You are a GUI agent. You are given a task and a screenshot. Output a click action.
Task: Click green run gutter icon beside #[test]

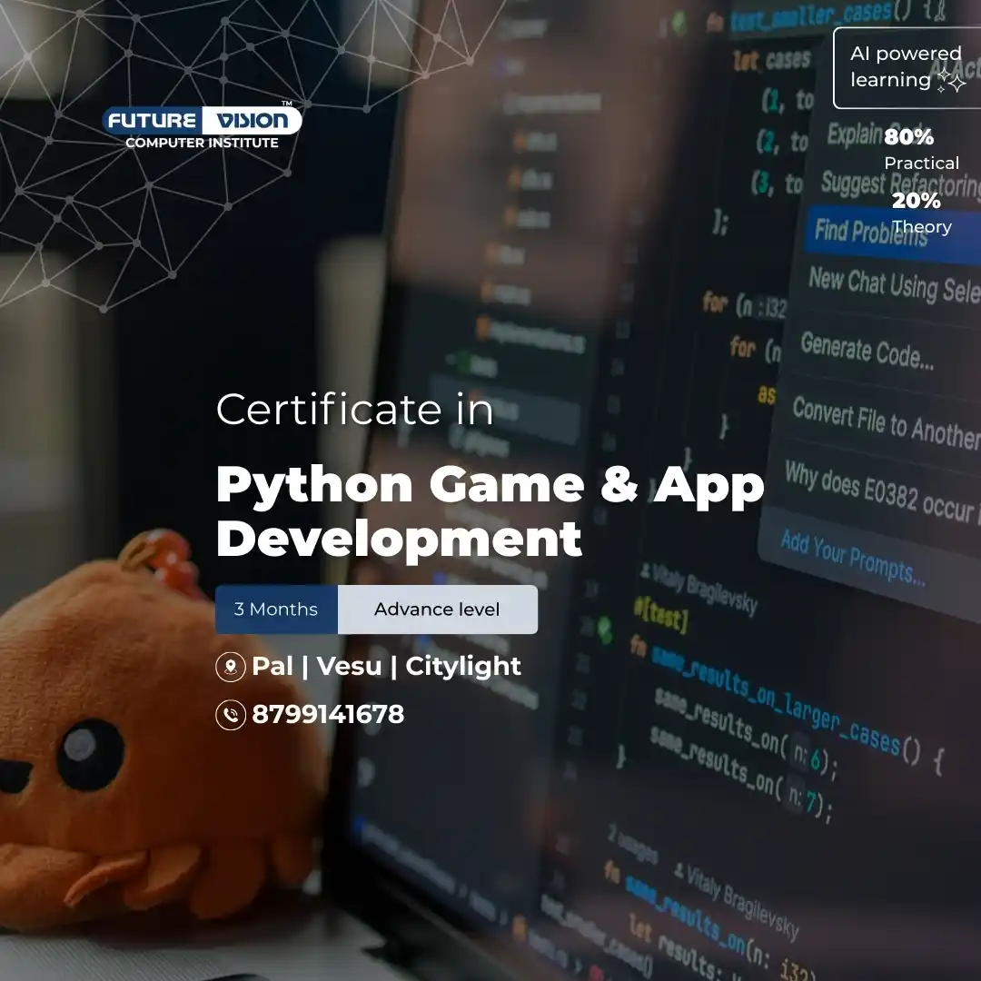click(x=604, y=629)
